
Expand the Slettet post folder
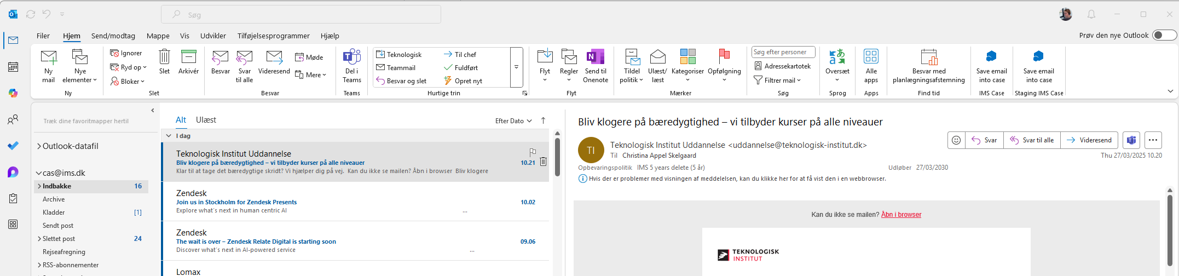point(39,239)
